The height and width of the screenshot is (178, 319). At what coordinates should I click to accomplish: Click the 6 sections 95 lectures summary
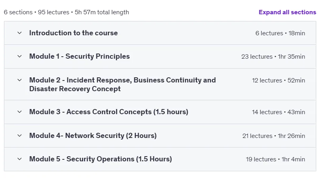click(x=66, y=12)
